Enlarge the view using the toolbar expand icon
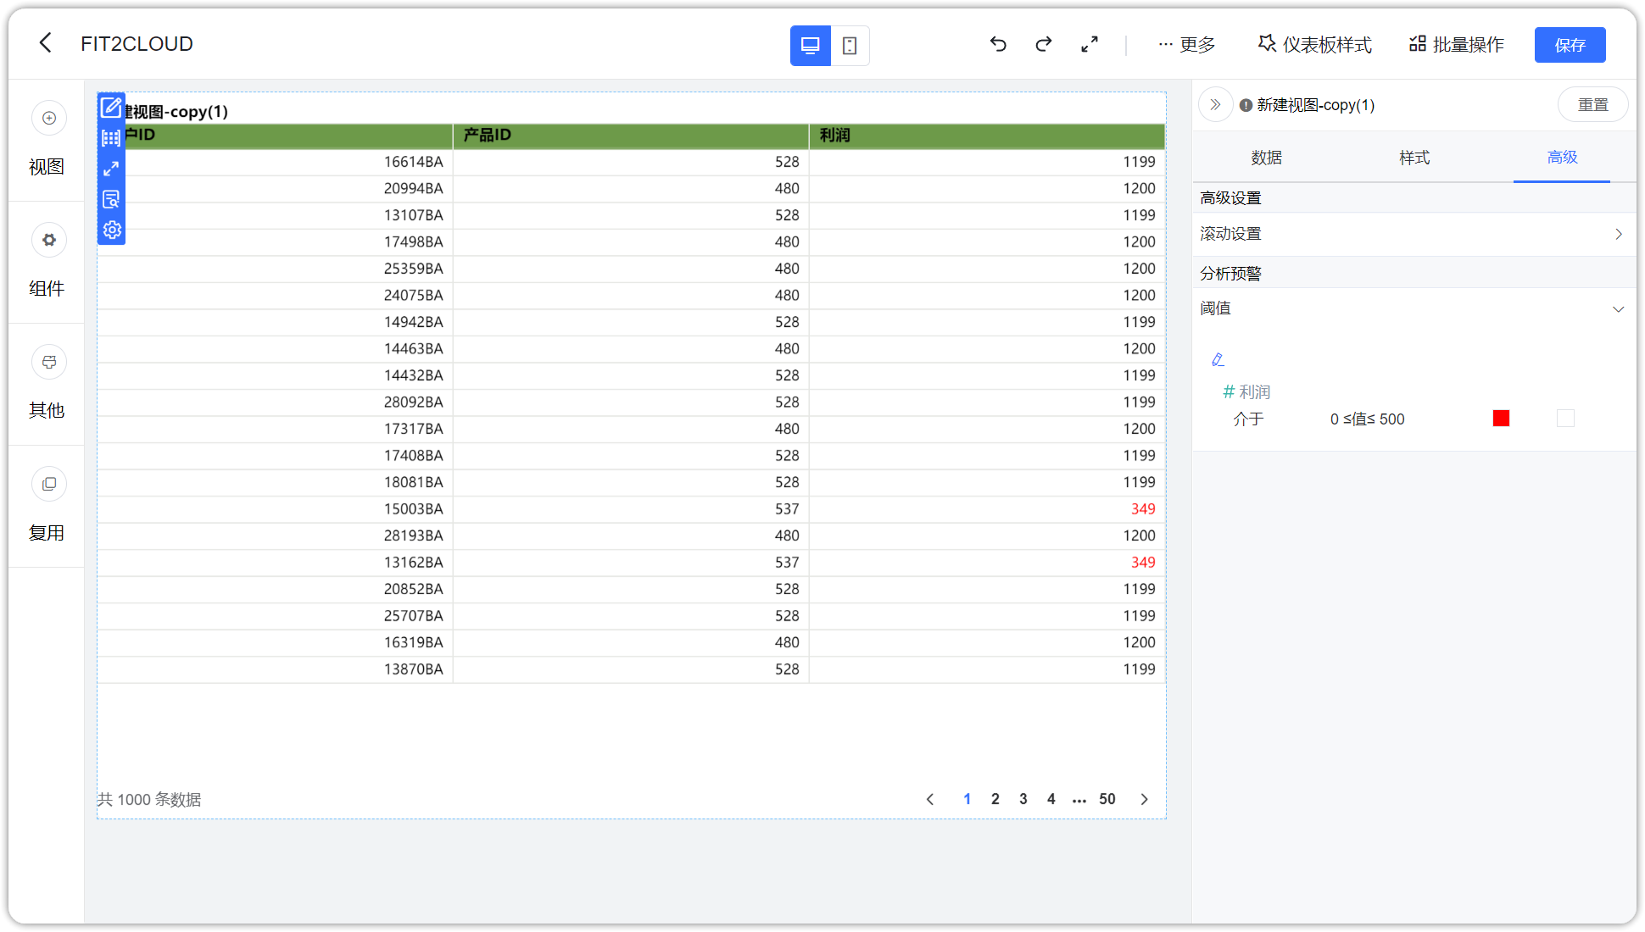 pos(111,169)
